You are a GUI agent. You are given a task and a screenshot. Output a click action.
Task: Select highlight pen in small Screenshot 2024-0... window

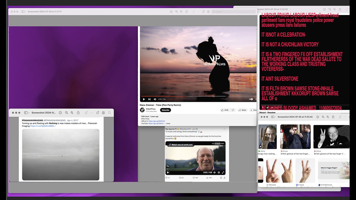tap(86, 112)
